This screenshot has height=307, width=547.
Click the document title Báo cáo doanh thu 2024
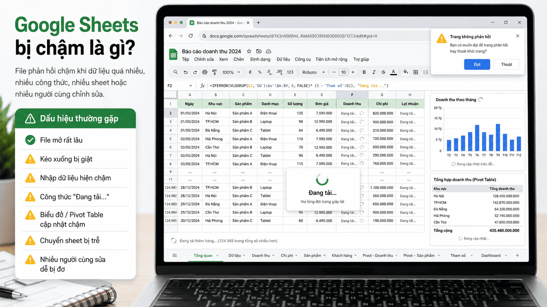pyautogui.click(x=211, y=51)
